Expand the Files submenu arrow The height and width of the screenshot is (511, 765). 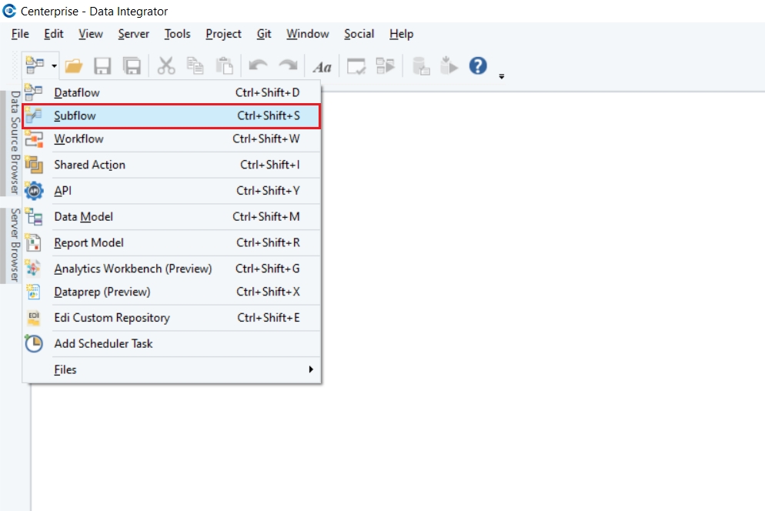click(x=311, y=369)
